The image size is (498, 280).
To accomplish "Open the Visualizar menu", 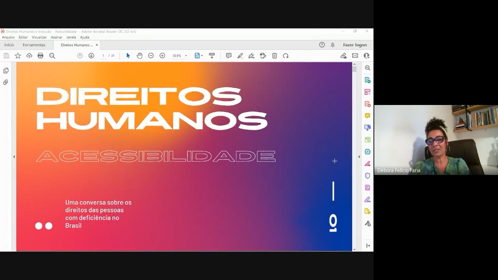I will pos(39,37).
